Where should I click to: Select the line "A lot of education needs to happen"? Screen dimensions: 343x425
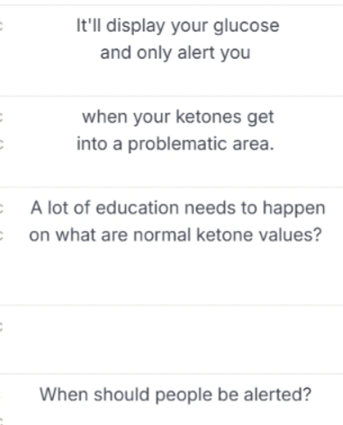tap(177, 208)
